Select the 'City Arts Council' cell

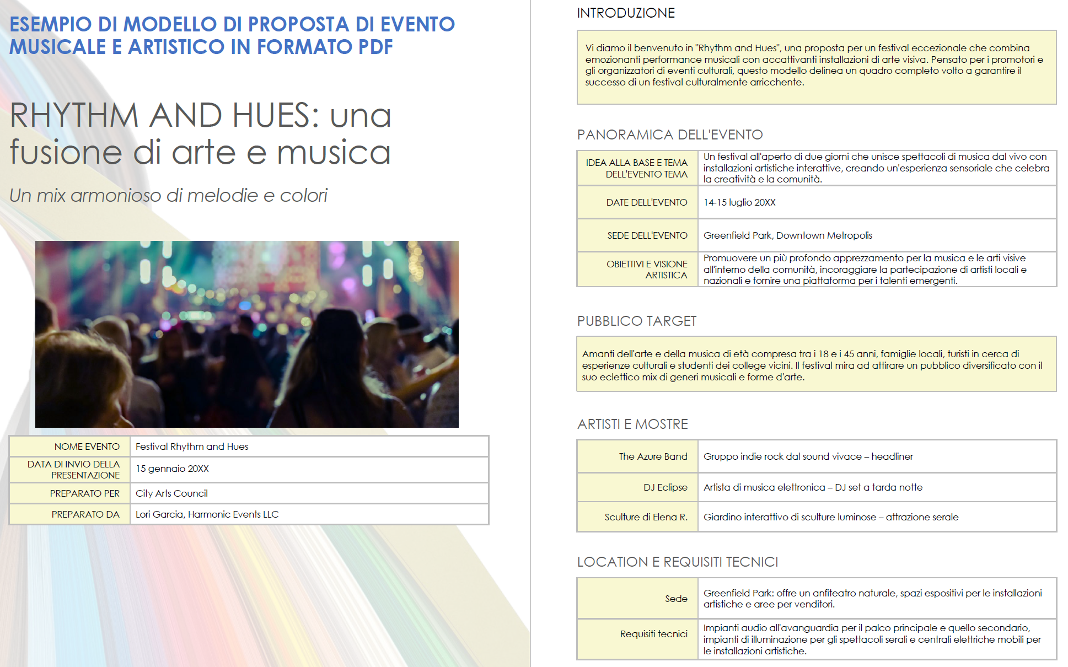click(x=309, y=493)
